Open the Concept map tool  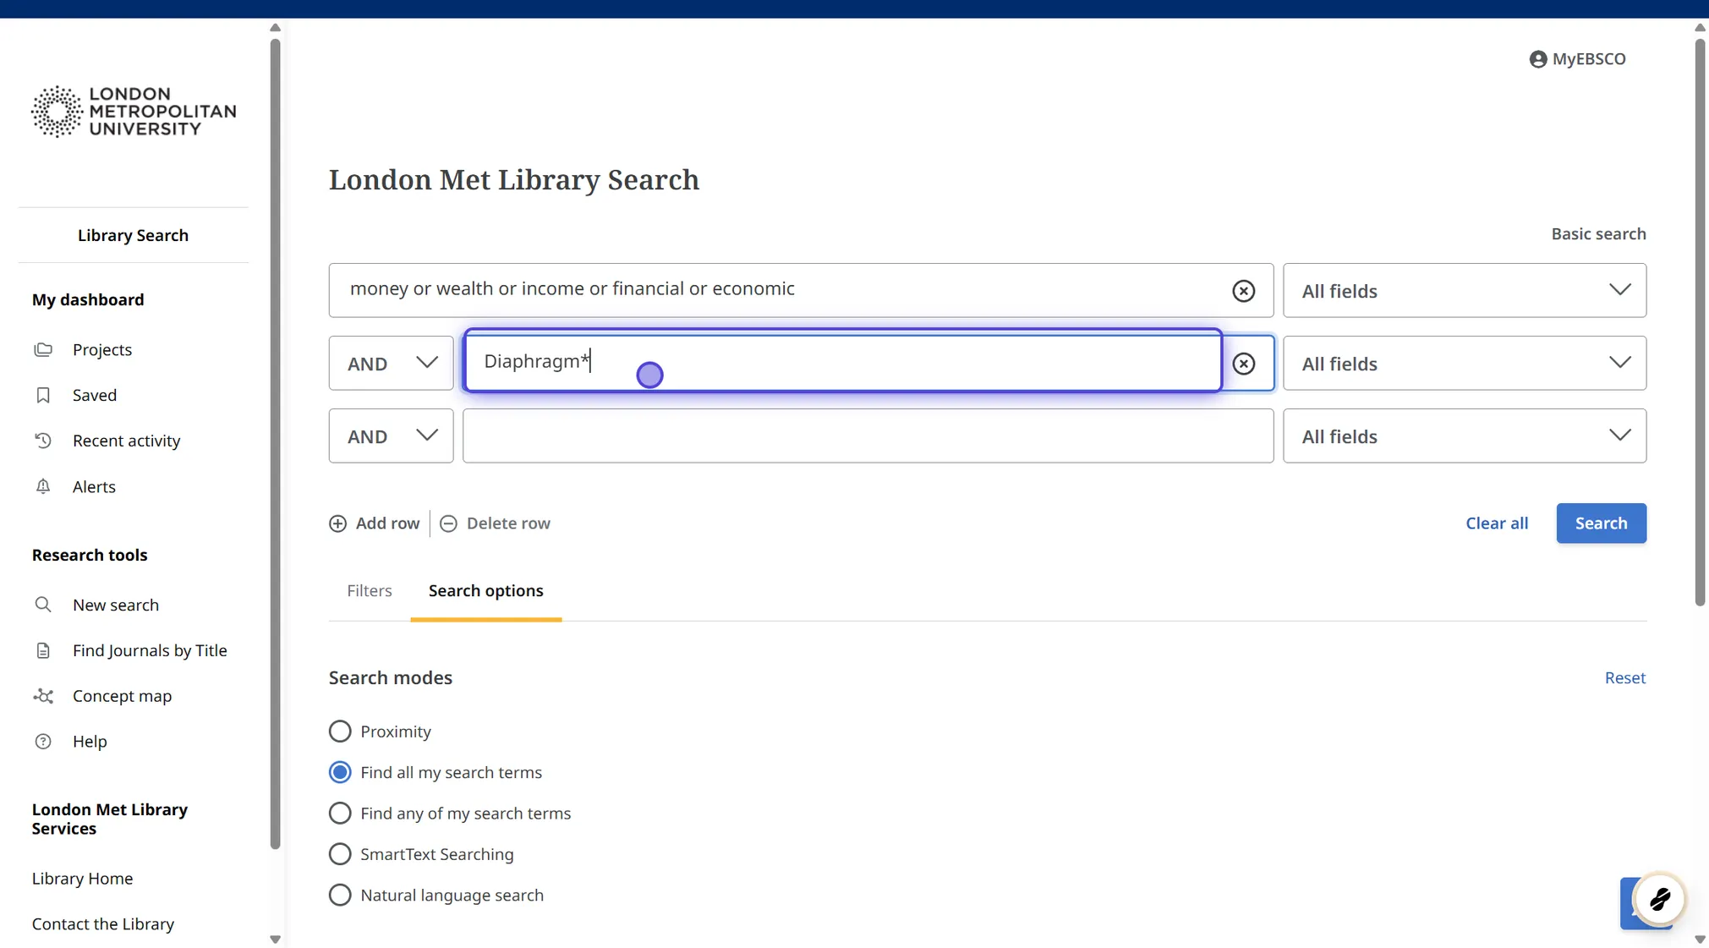click(122, 696)
